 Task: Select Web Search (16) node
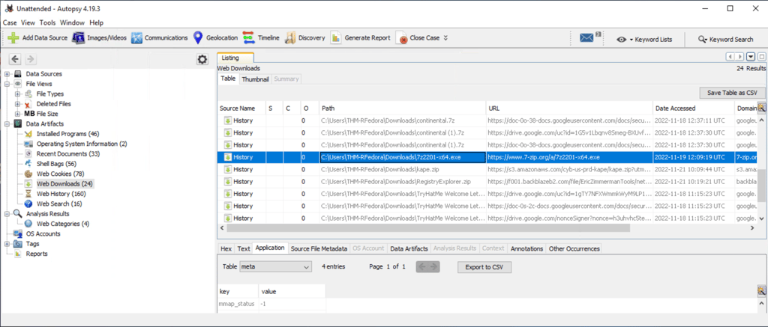59,204
